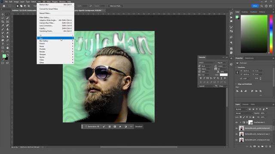Image resolution: width=275 pixels, height=154 pixels.
Task: Hide the bottom background copy layer
Action: pos(236,140)
